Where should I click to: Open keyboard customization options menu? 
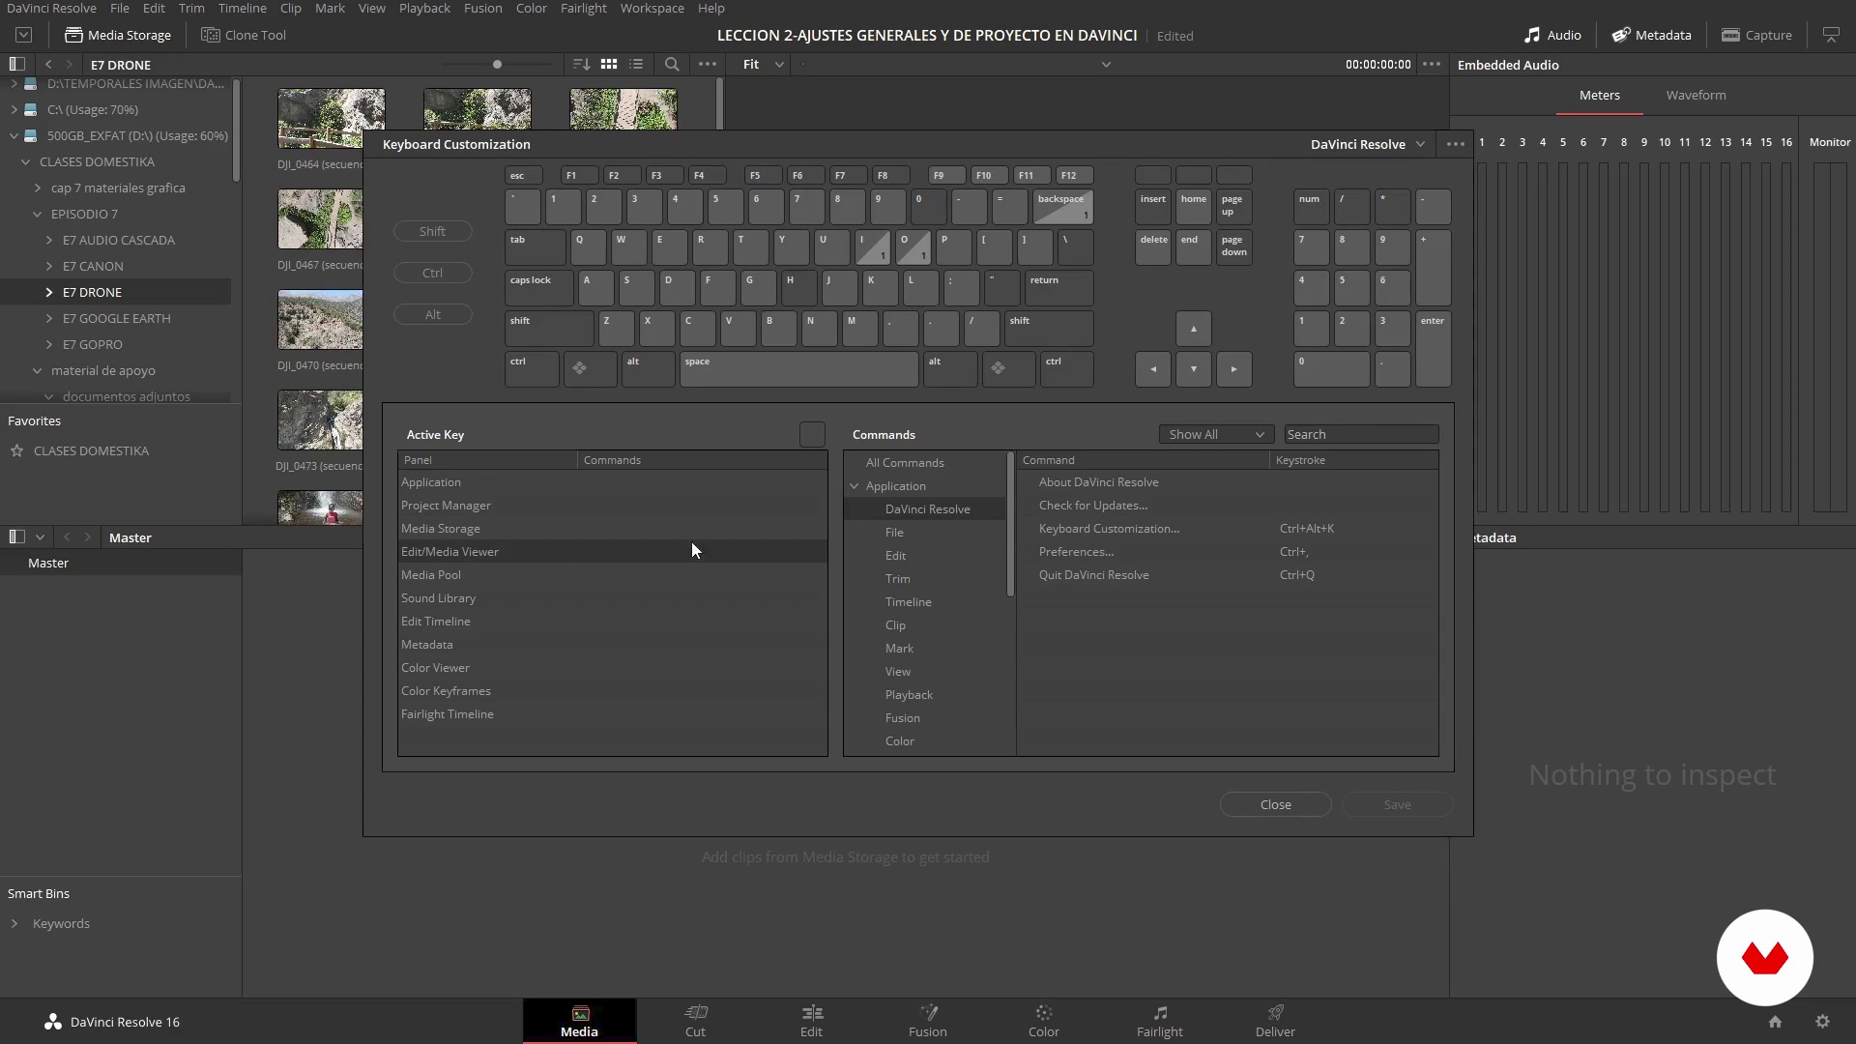tap(1456, 144)
